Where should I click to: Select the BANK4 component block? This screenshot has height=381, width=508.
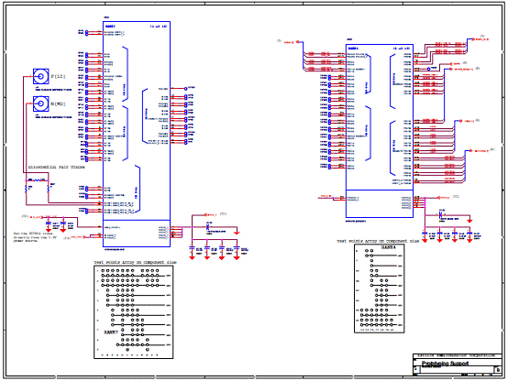click(380, 131)
